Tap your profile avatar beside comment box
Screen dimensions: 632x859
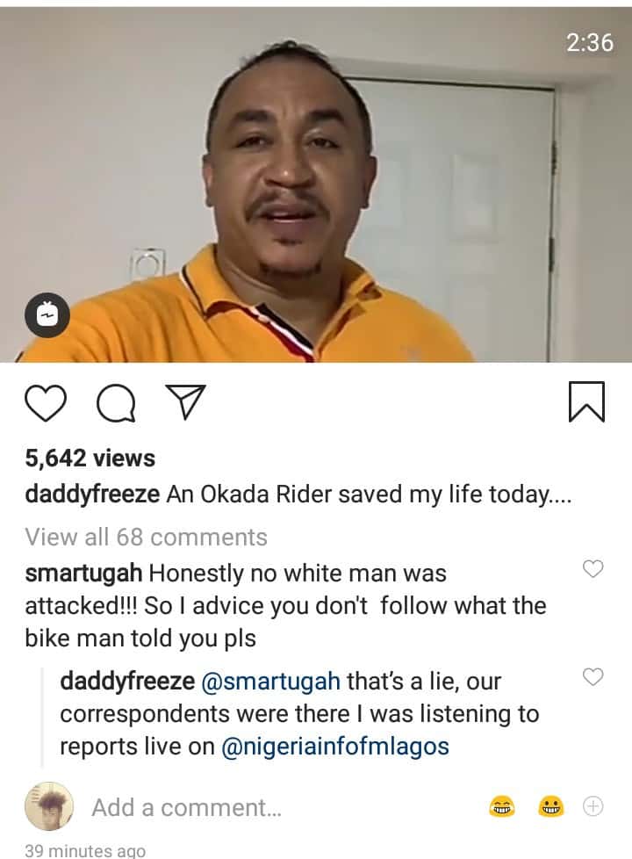coord(49,806)
